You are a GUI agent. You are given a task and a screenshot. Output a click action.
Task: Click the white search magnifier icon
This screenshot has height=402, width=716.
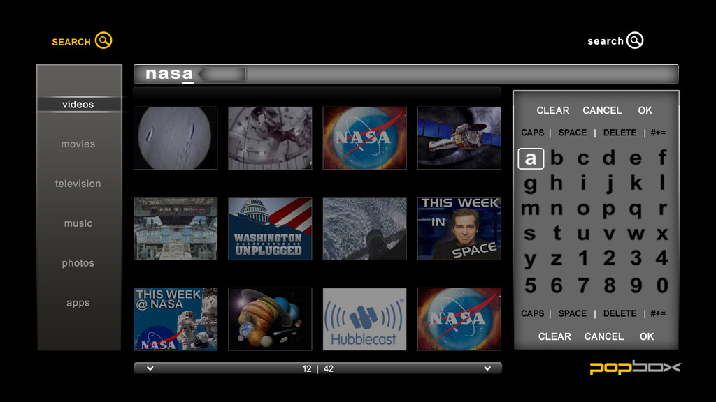click(x=635, y=40)
